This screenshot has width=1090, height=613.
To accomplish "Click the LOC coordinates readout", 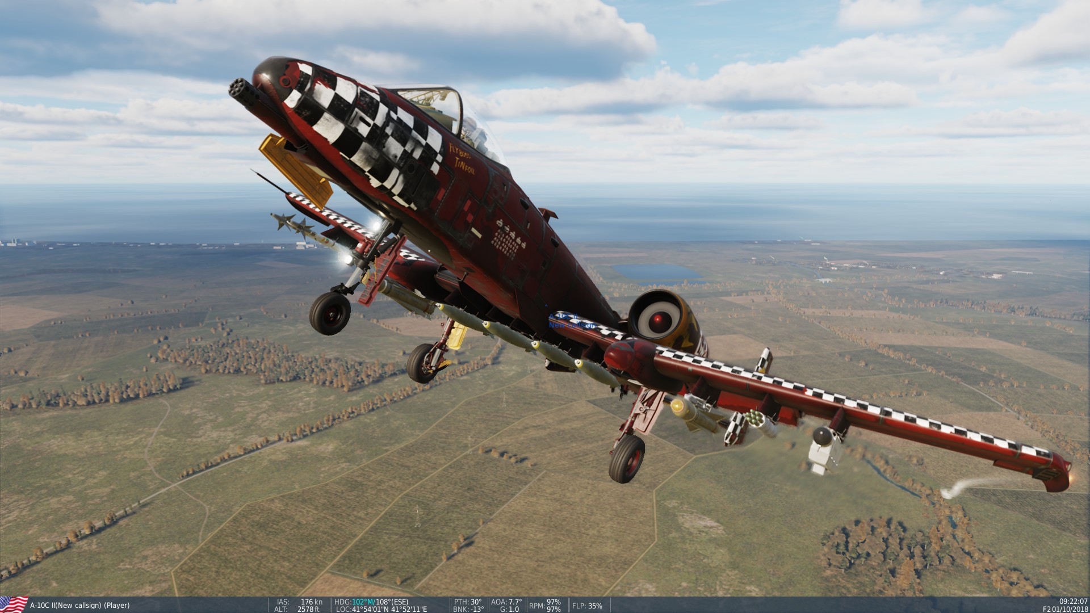I will click(x=381, y=609).
